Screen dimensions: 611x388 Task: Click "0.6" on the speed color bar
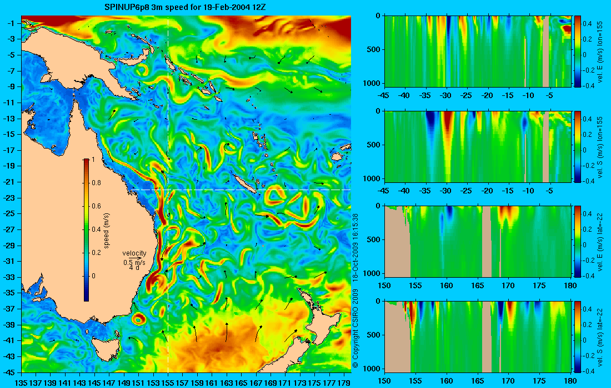(96, 206)
